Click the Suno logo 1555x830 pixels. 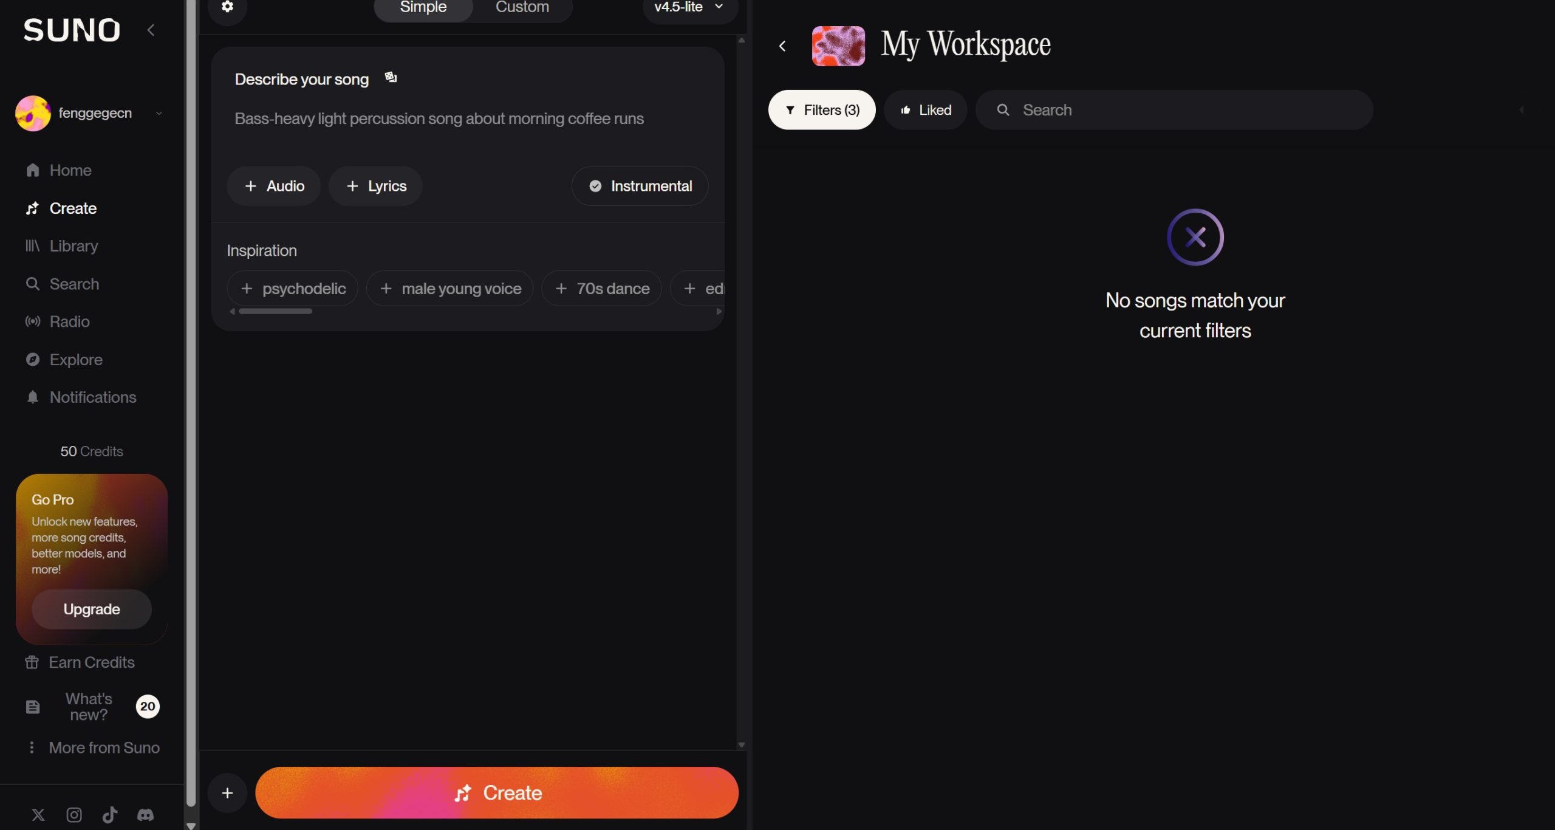pos(72,30)
